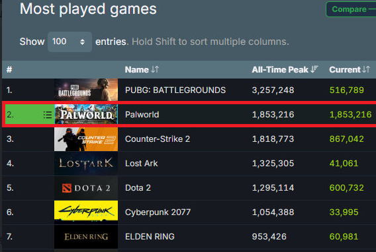Click All-Time Peak sort descending icon
This screenshot has width=376, height=252.
point(314,69)
